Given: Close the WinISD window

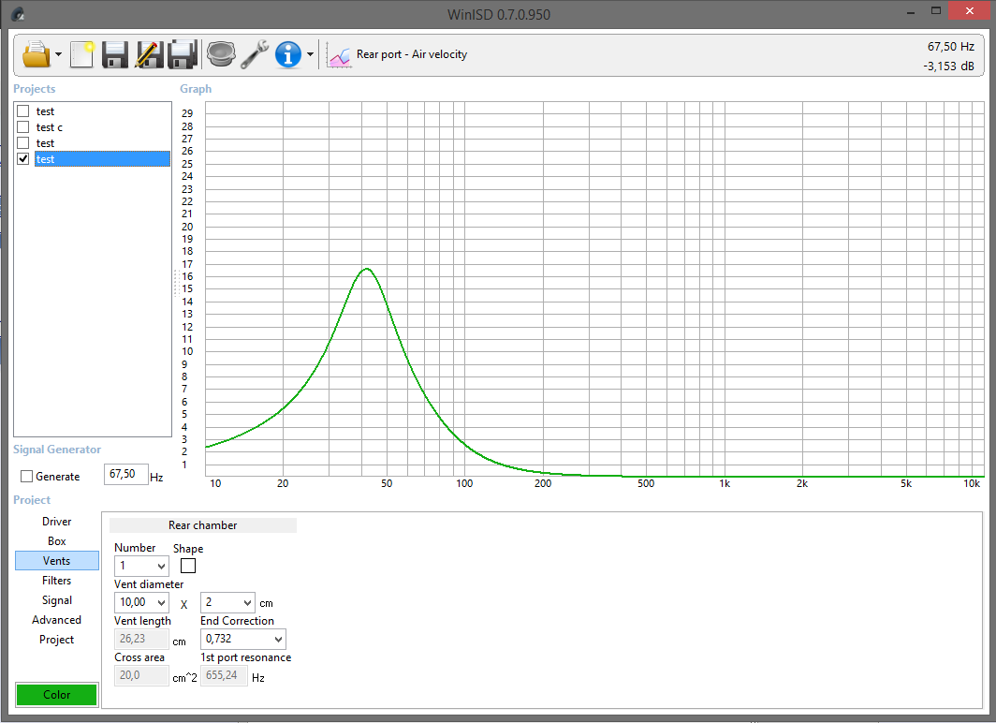Looking at the screenshot, I should pyautogui.click(x=969, y=11).
